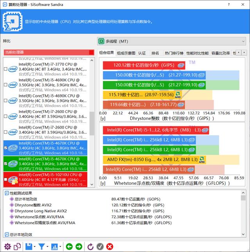250x252 pixels.
Task: Click diamond icon next to 总计本地功效 result row
Action: tap(12, 199)
